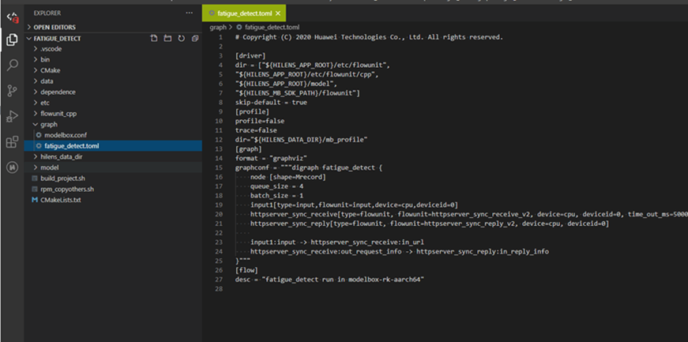
Task: Refresh the explorer file tree
Action: click(x=181, y=39)
